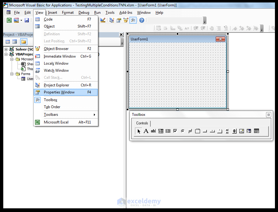
Task: Pick the CheckBox control in Toolbox
Action: pyautogui.click(x=175, y=131)
